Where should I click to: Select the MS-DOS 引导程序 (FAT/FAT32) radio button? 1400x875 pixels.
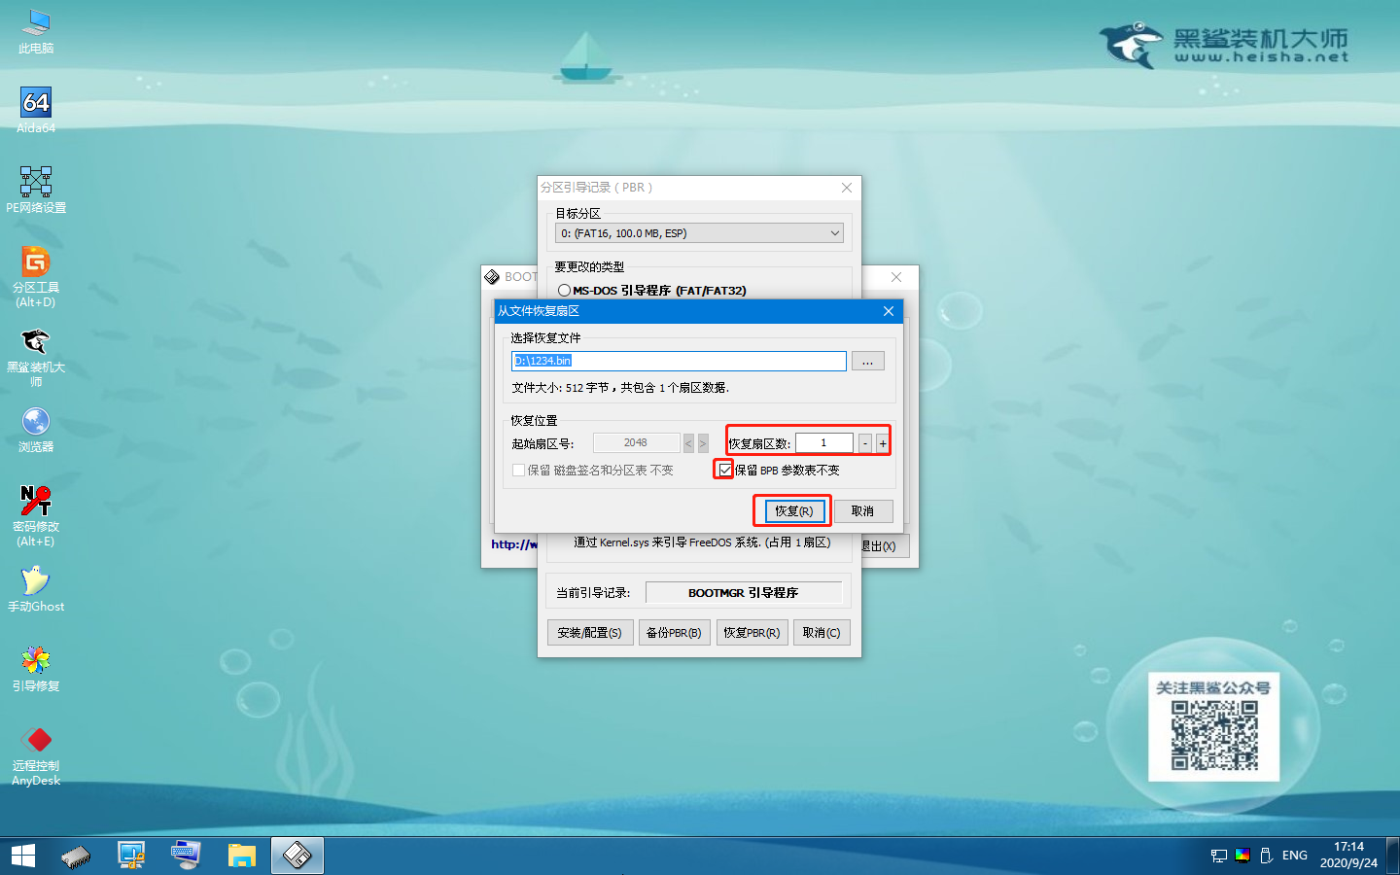click(x=564, y=290)
